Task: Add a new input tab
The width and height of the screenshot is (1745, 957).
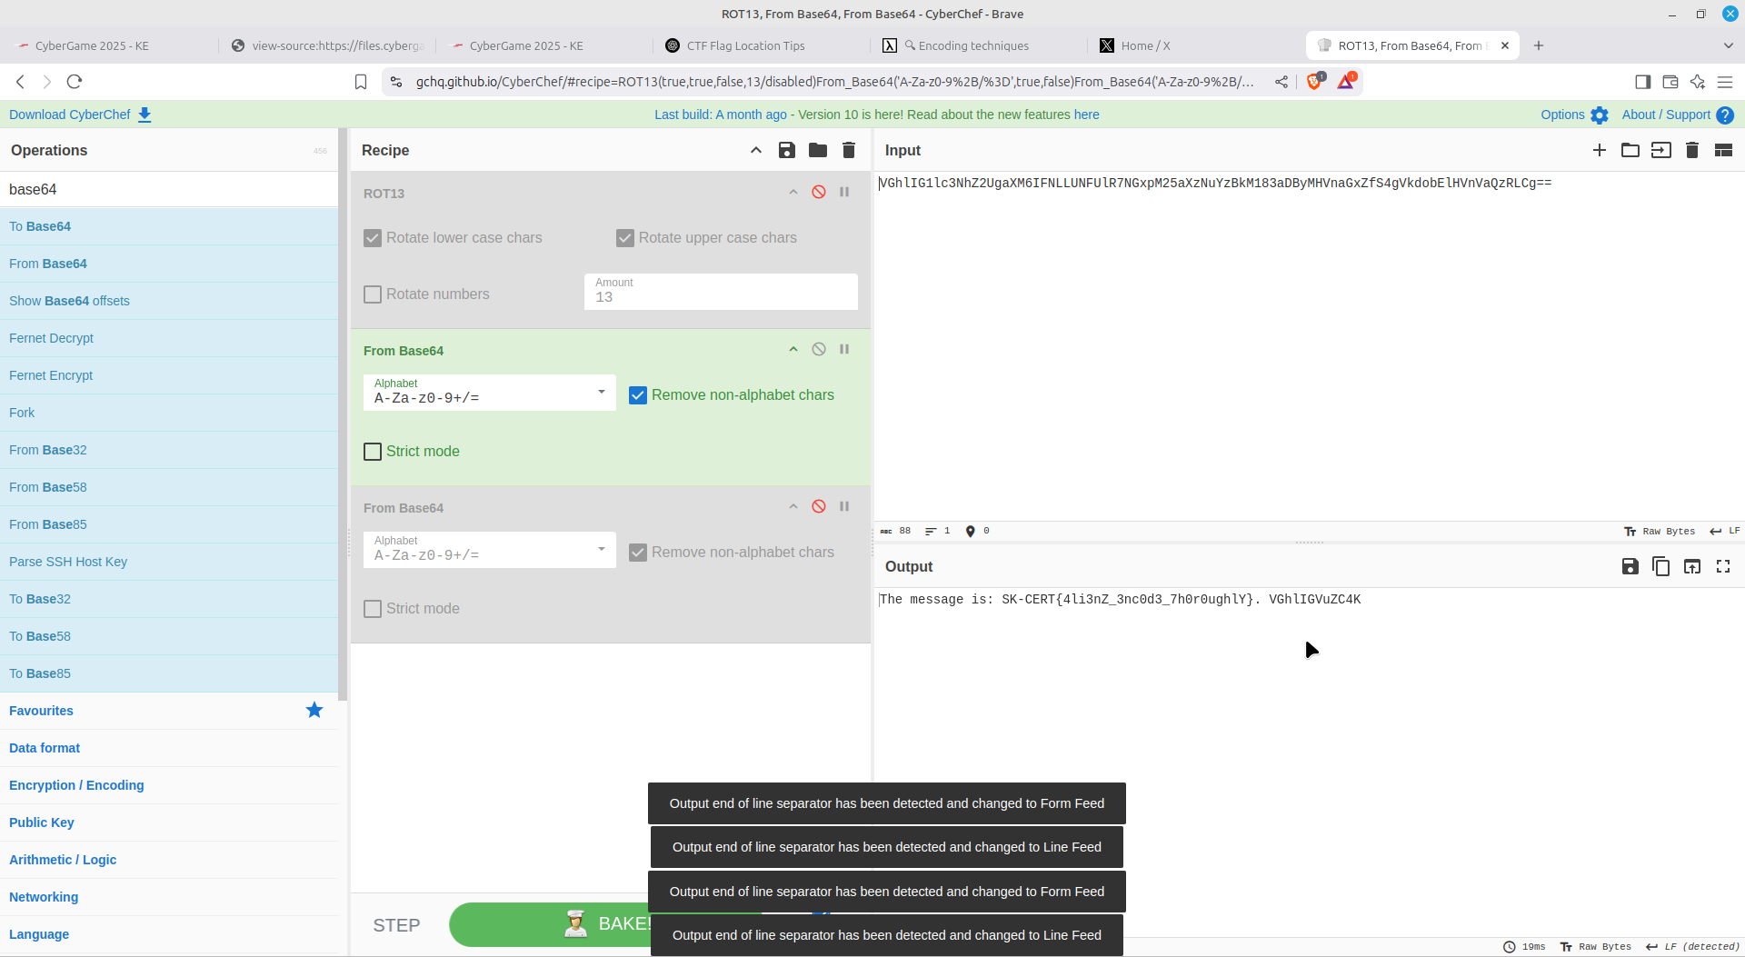Action: [x=1600, y=150]
